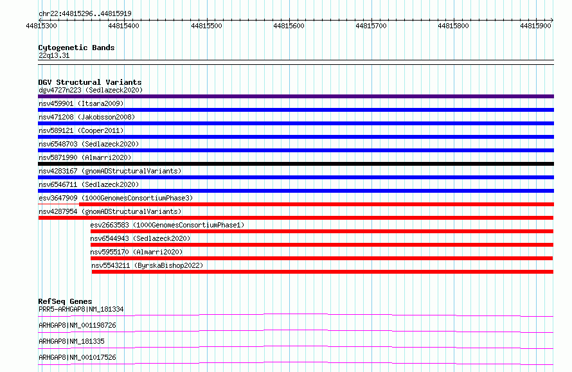Click ruler position 44815500
572x372 pixels.
(x=206, y=26)
